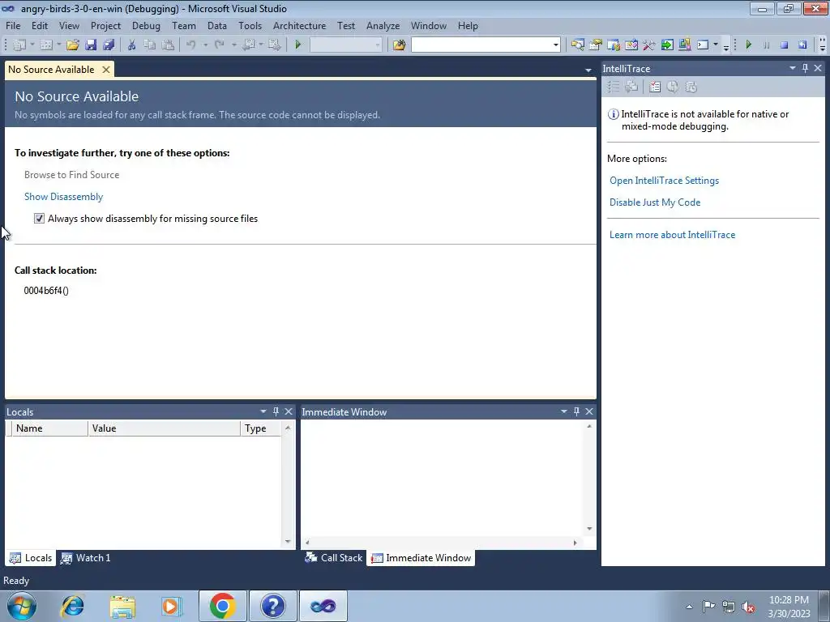830x622 pixels.
Task: Switch to the Call Stack tab
Action: pyautogui.click(x=333, y=557)
